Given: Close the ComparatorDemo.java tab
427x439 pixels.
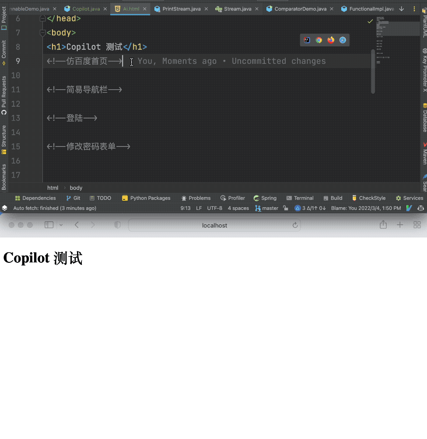Looking at the screenshot, I should tap(332, 9).
